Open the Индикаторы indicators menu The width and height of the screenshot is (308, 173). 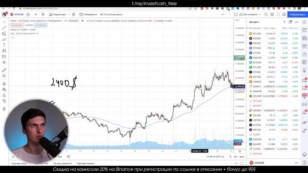(58, 14)
